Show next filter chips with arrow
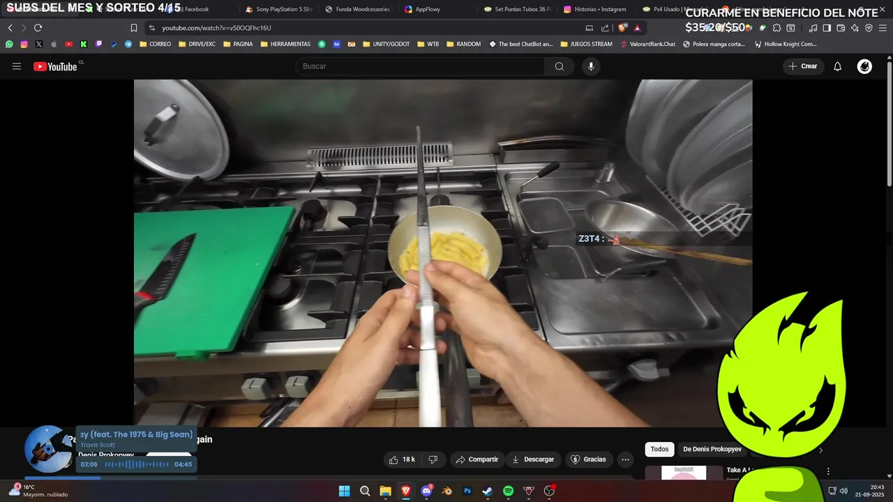 pyautogui.click(x=821, y=450)
